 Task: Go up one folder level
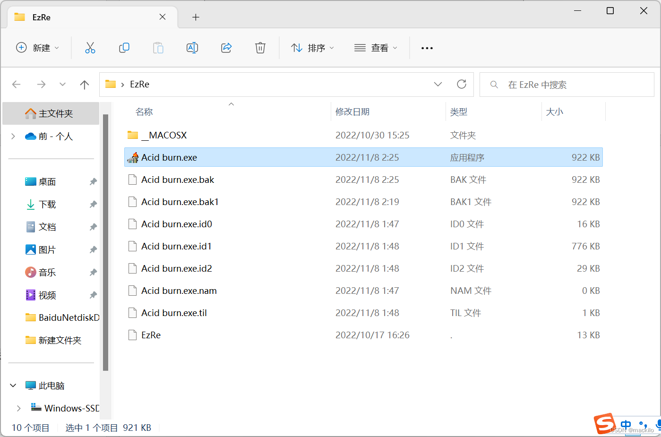coord(85,85)
